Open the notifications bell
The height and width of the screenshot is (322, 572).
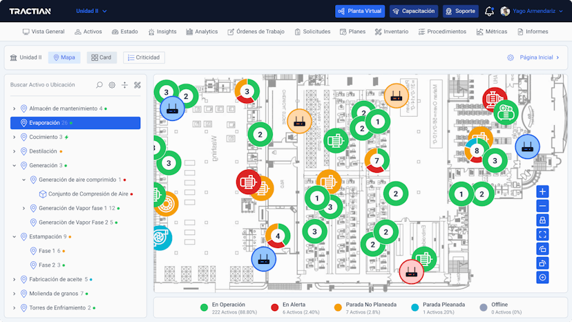pos(489,11)
